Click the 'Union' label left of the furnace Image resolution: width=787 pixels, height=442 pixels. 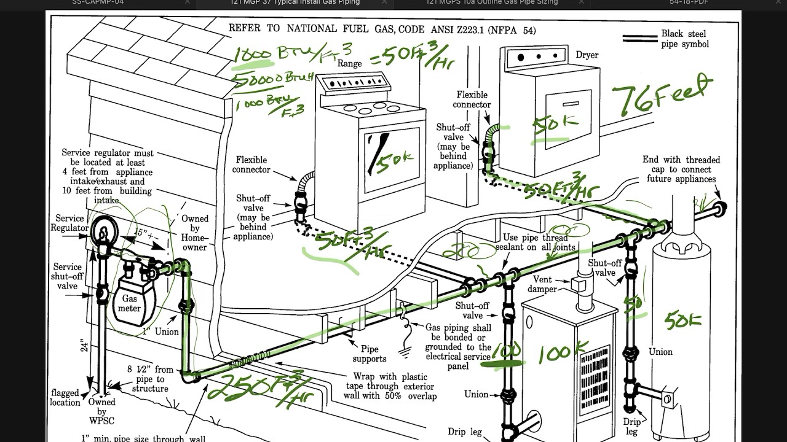(477, 394)
